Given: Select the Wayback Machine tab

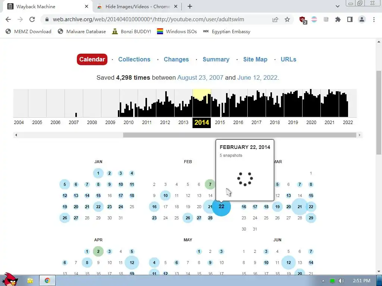Looking at the screenshot, I should pos(47,7).
